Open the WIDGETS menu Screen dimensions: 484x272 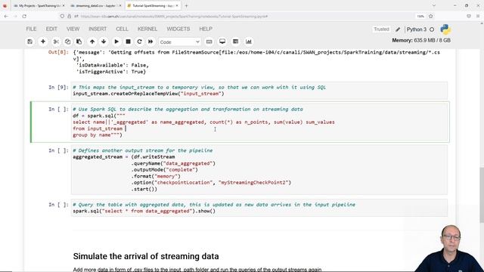[178, 29]
